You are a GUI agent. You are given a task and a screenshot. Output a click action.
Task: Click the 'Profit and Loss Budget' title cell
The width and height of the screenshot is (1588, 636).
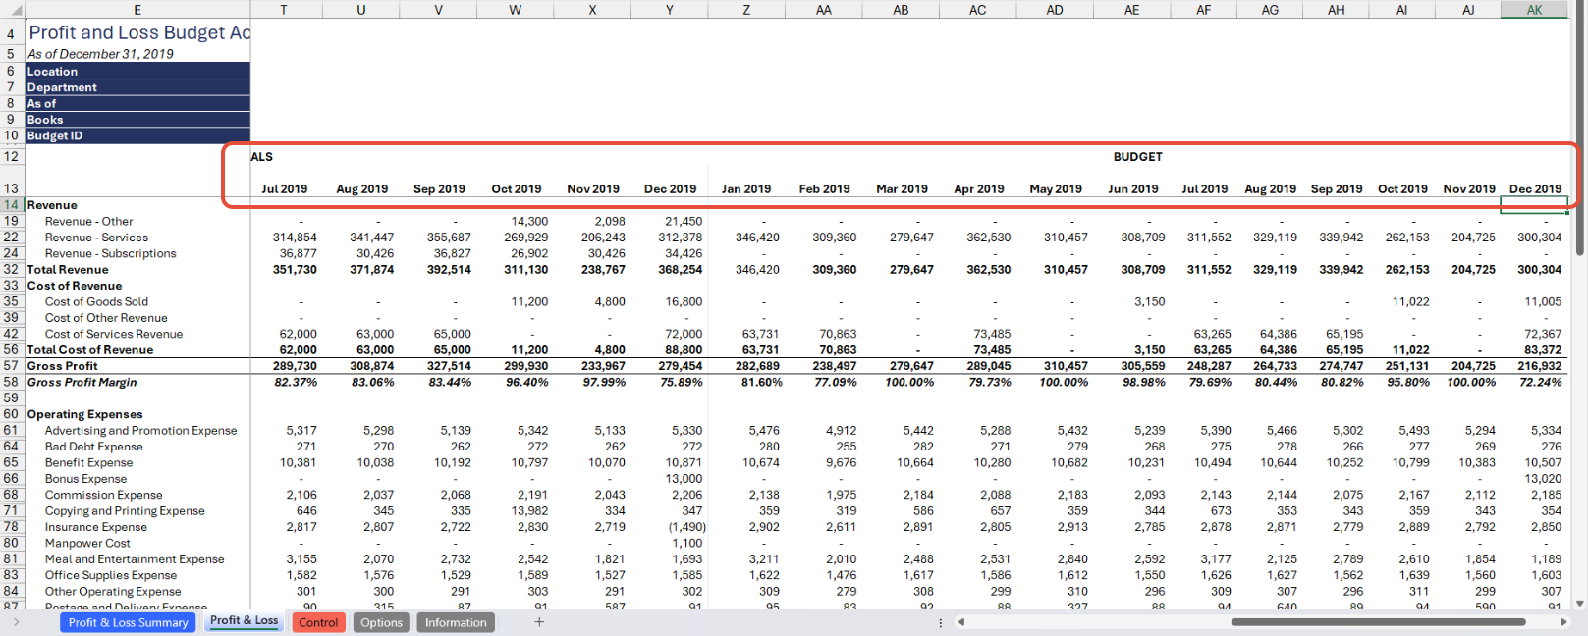point(137,32)
